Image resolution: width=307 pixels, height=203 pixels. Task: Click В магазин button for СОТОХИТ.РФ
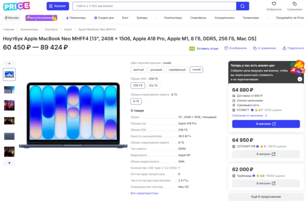pos(266,154)
